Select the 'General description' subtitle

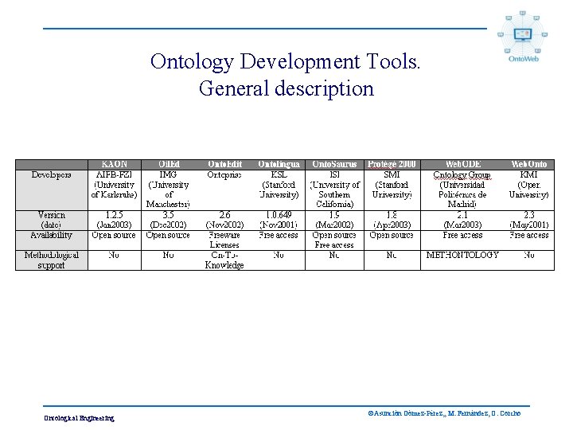pos(286,88)
